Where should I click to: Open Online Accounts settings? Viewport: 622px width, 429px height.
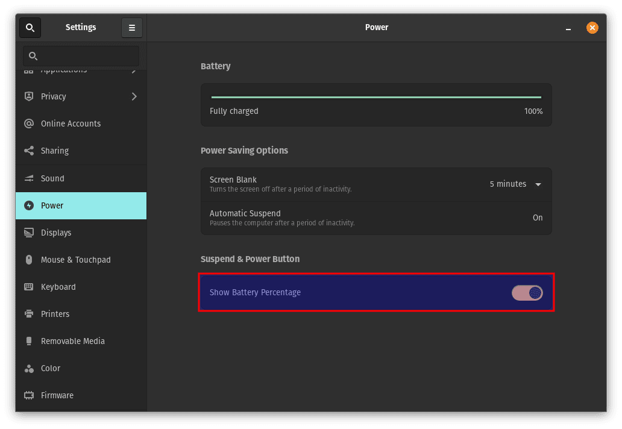(81, 124)
